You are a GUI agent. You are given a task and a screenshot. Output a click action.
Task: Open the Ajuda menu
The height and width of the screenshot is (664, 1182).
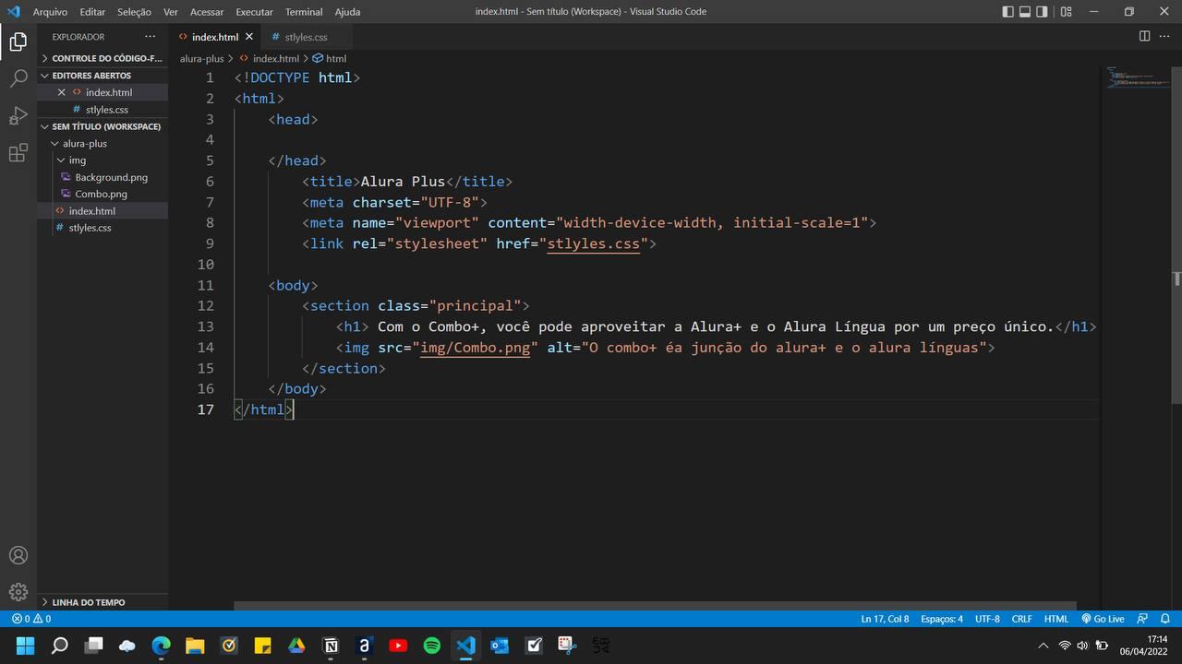pyautogui.click(x=347, y=12)
